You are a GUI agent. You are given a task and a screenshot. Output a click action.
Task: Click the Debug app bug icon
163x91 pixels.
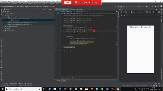[132, 6]
